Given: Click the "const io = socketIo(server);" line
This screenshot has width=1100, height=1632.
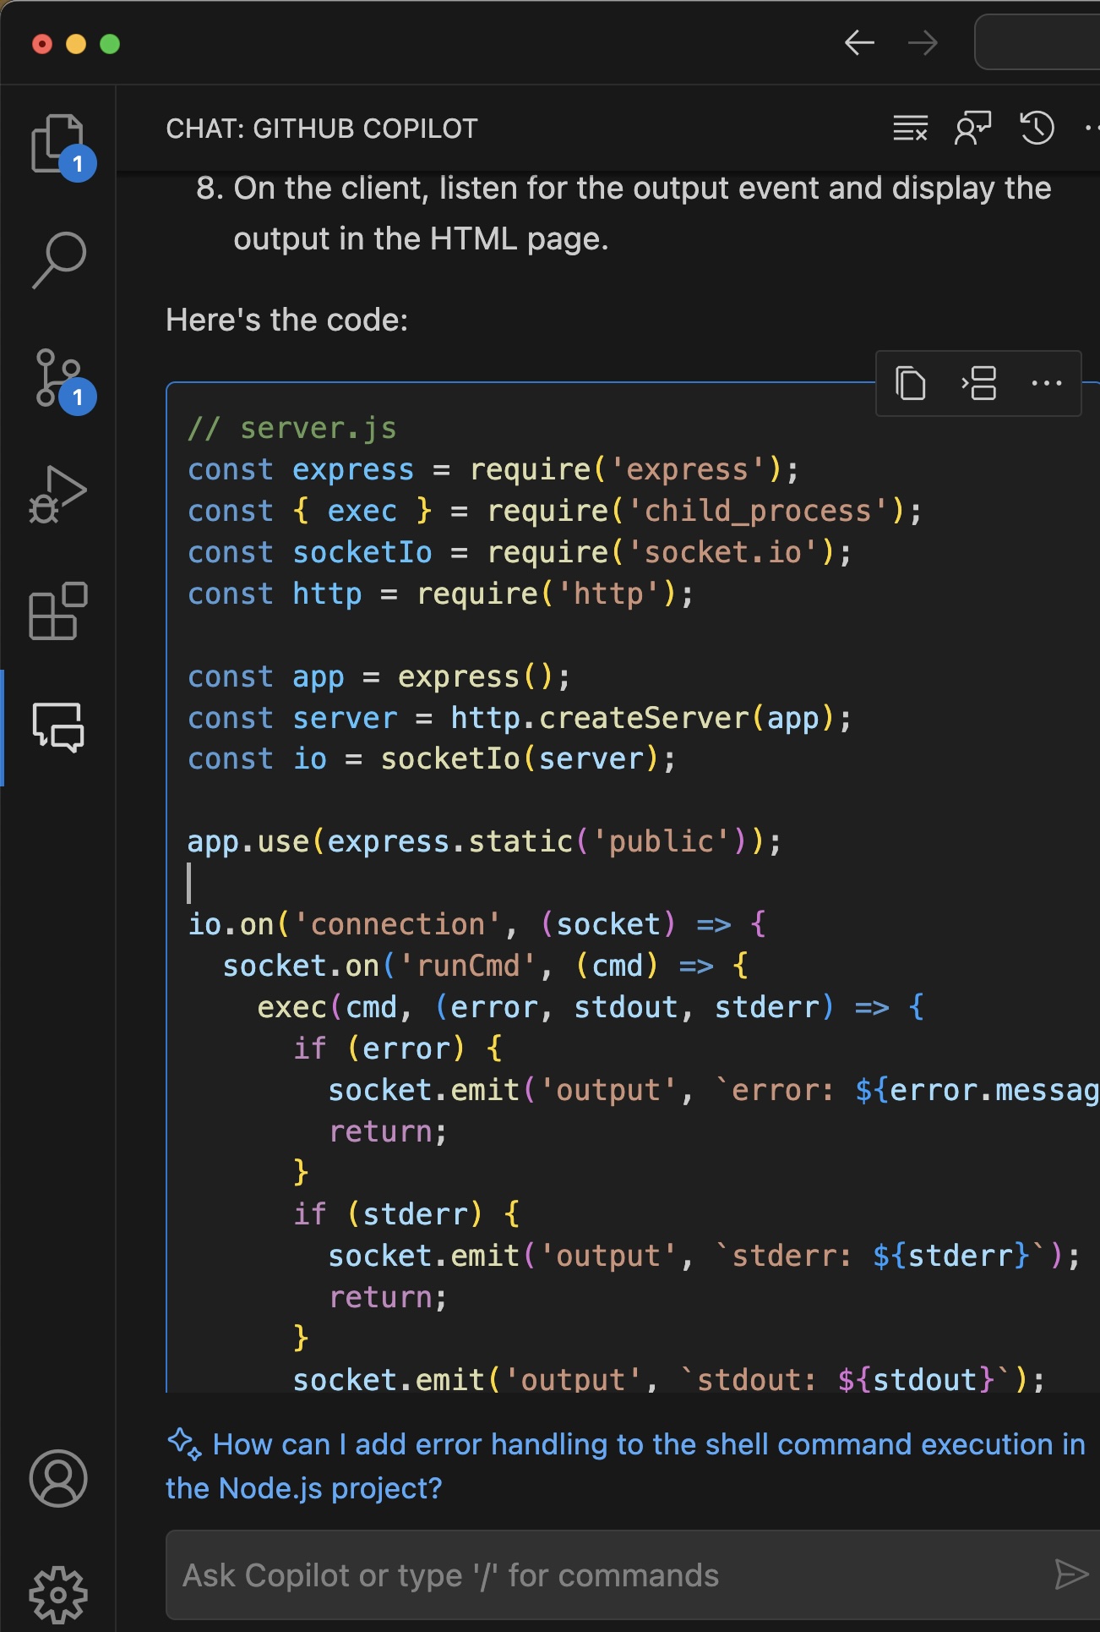Looking at the screenshot, I should tap(432, 759).
